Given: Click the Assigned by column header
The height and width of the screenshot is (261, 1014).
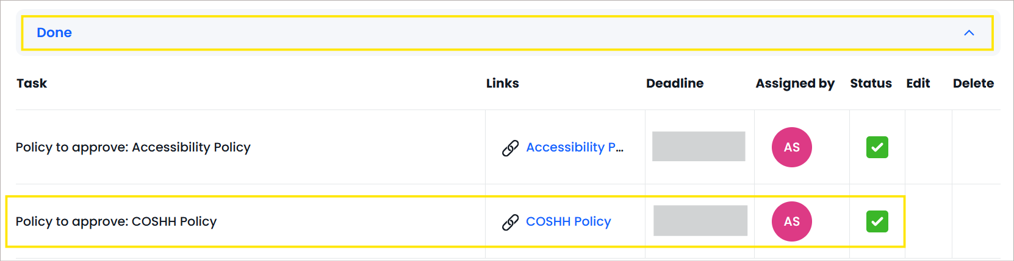Looking at the screenshot, I should [x=795, y=83].
